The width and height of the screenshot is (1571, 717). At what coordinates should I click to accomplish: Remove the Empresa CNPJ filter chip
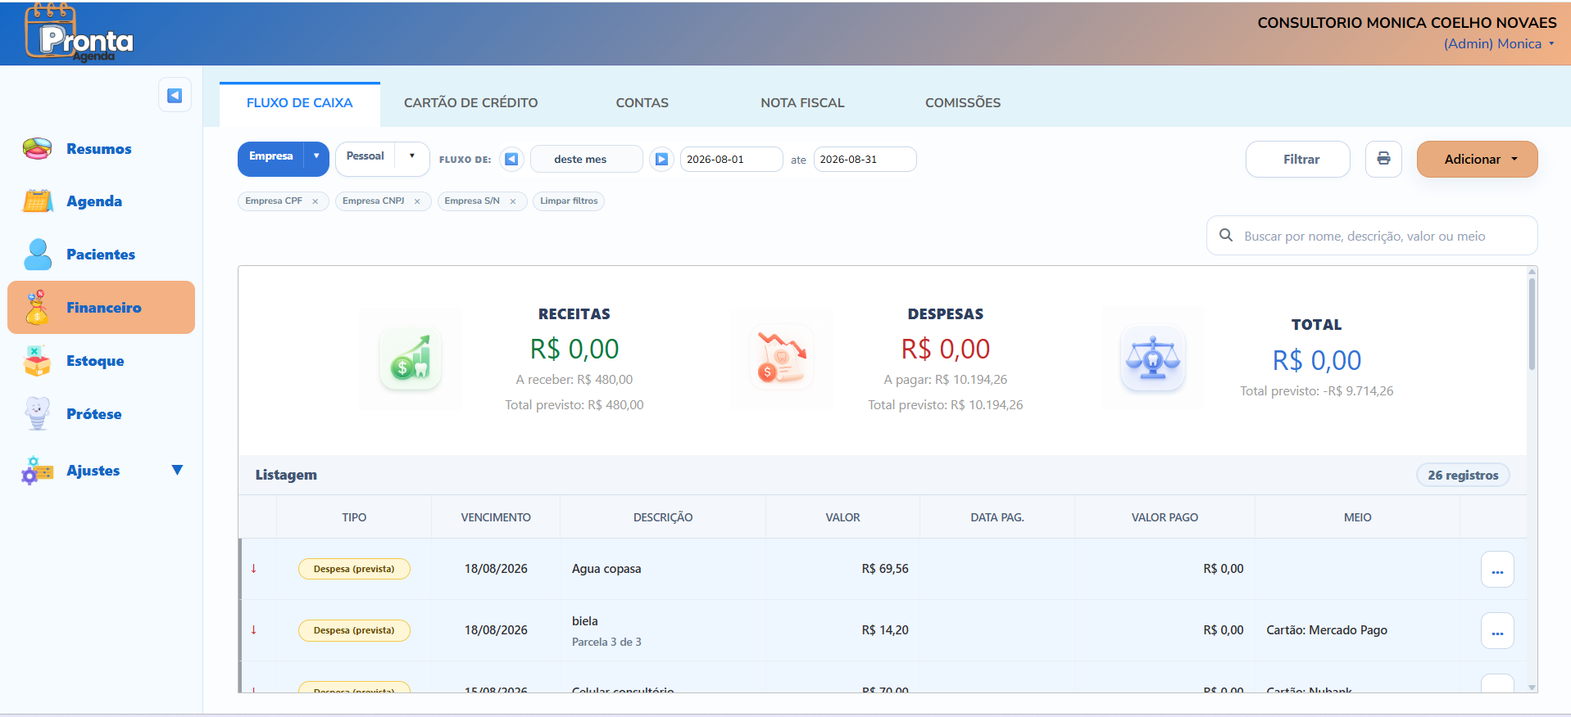(x=417, y=201)
